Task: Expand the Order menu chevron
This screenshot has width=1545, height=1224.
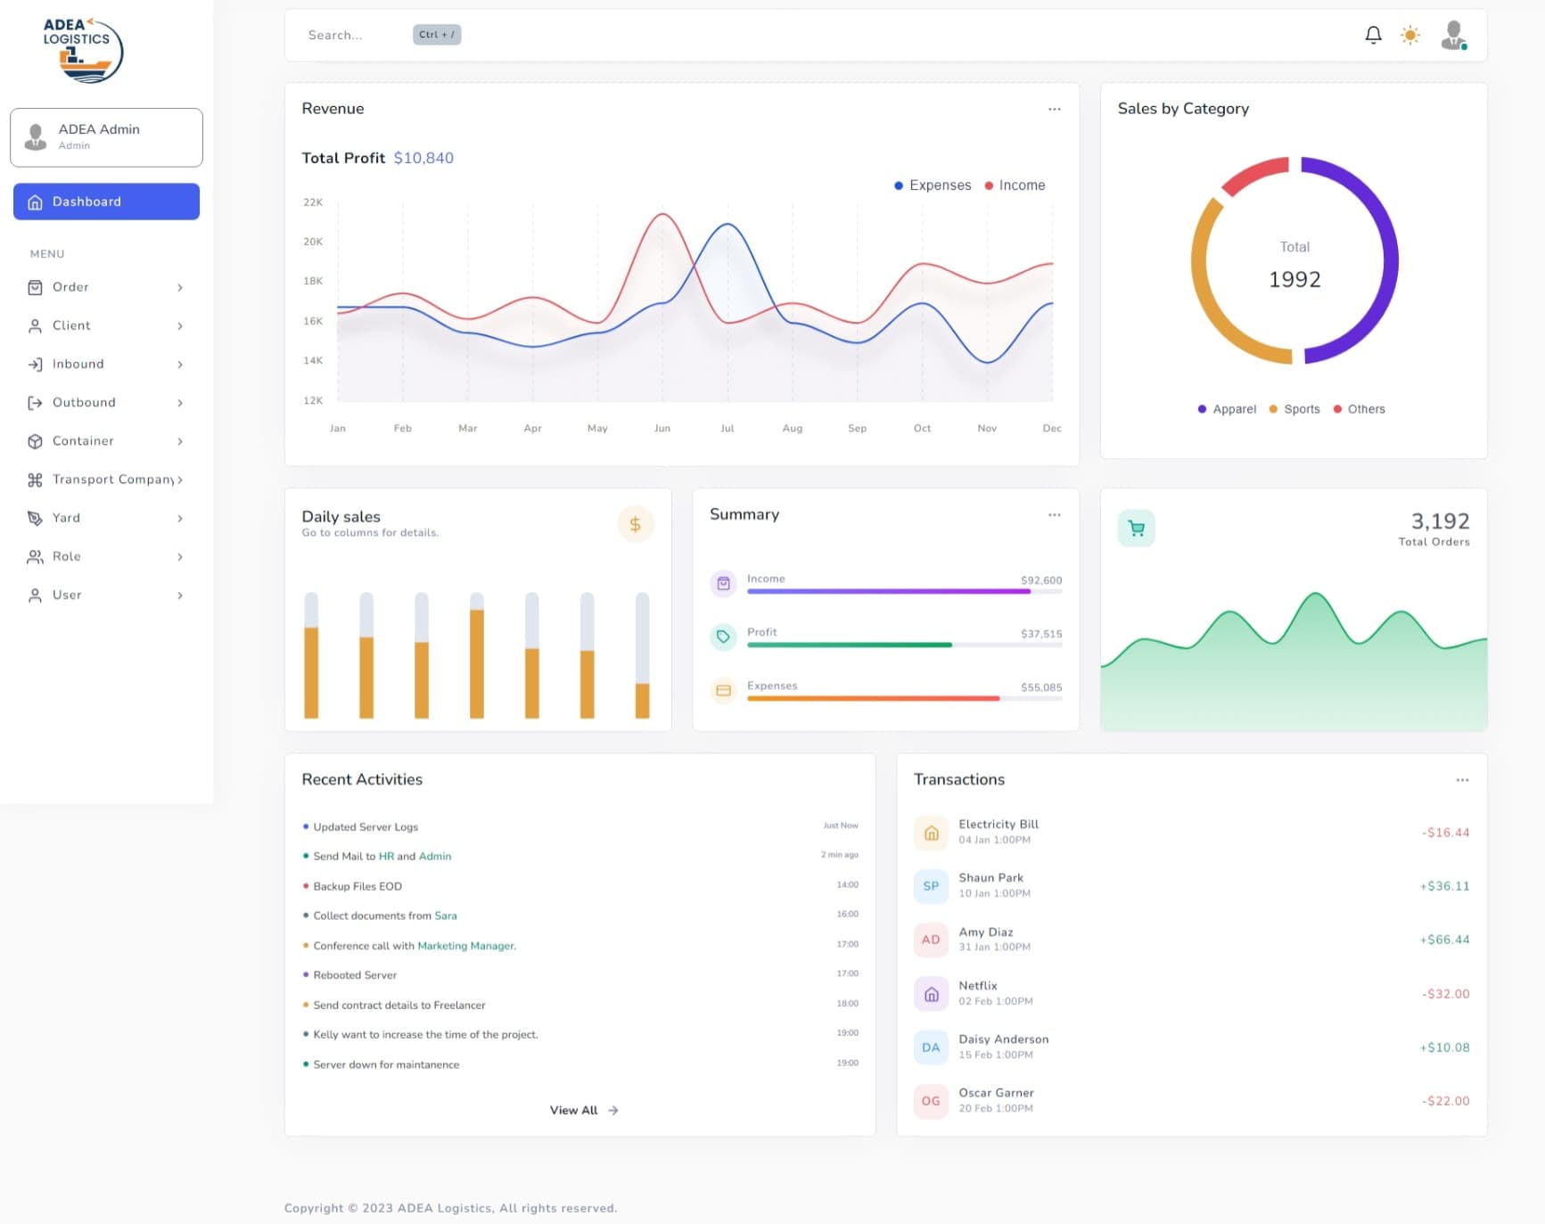Action: tap(180, 287)
